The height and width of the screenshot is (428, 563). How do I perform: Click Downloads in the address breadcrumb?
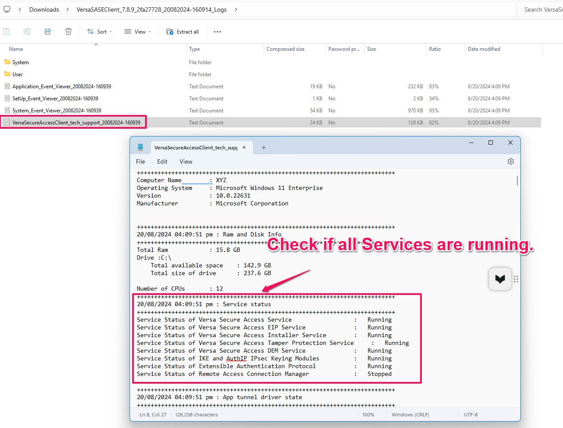[44, 9]
